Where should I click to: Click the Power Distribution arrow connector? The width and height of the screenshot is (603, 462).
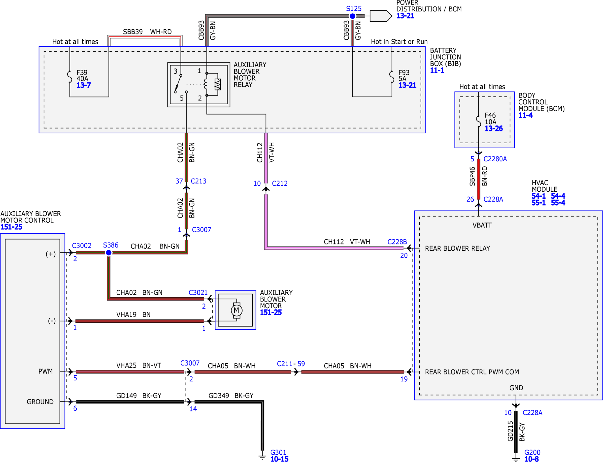(x=381, y=16)
